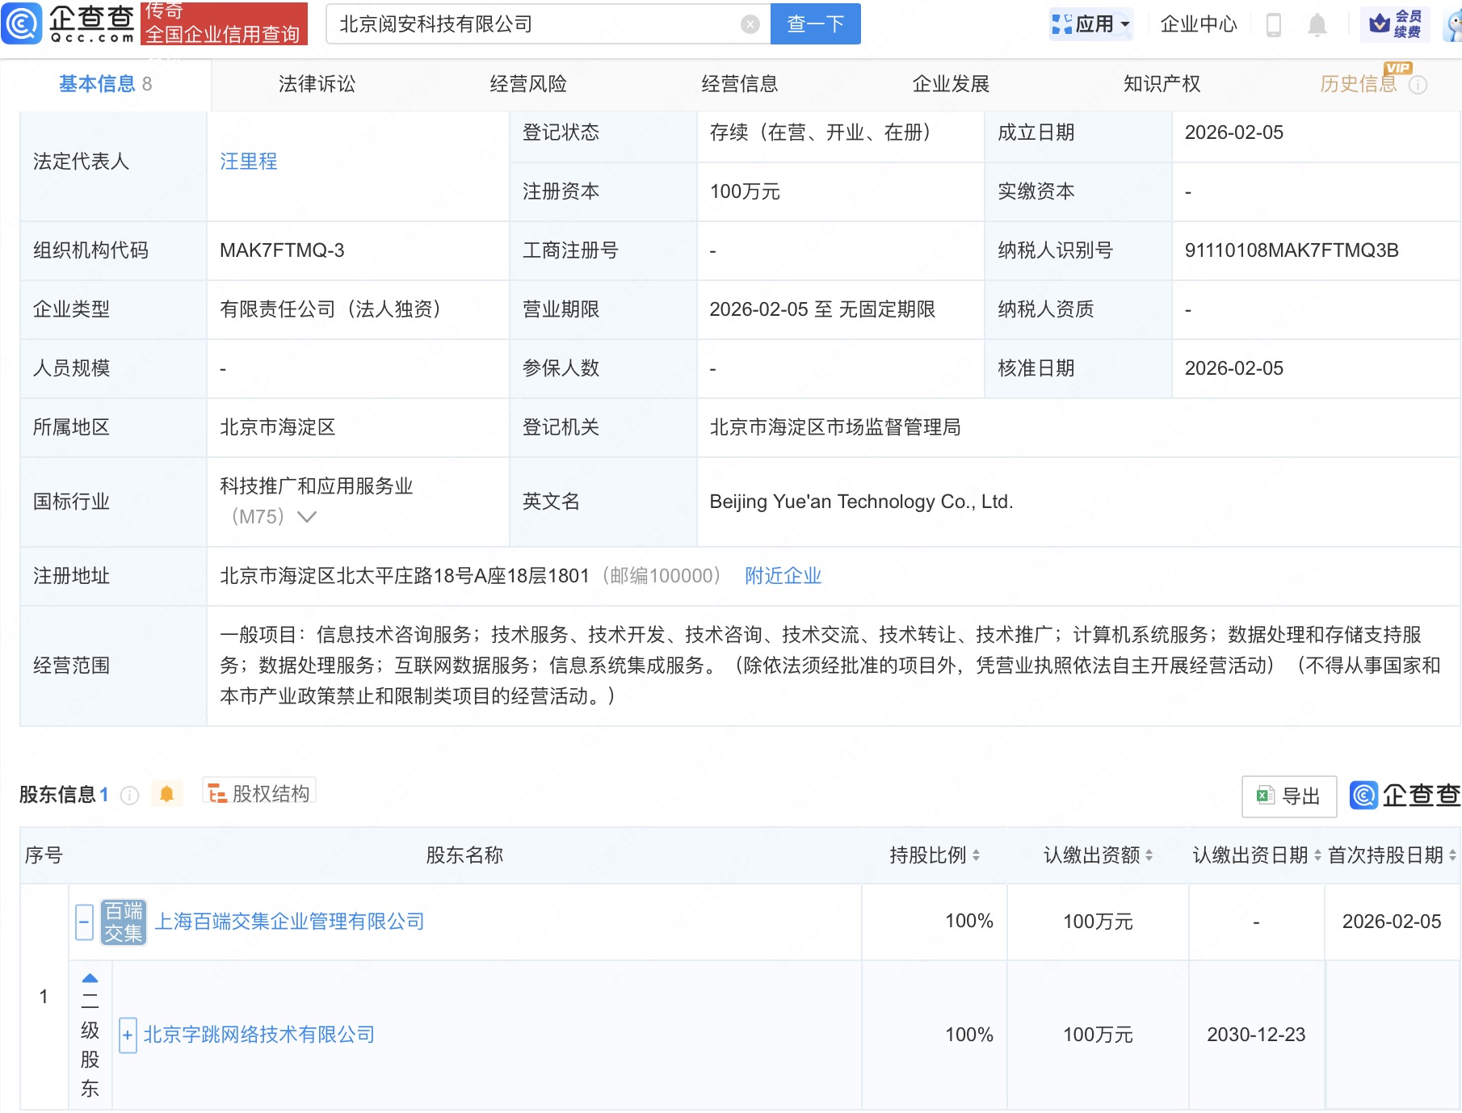Viewport: 1462px width, 1113px height.
Task: Open legal representative 汪里程 link
Action: 248,162
